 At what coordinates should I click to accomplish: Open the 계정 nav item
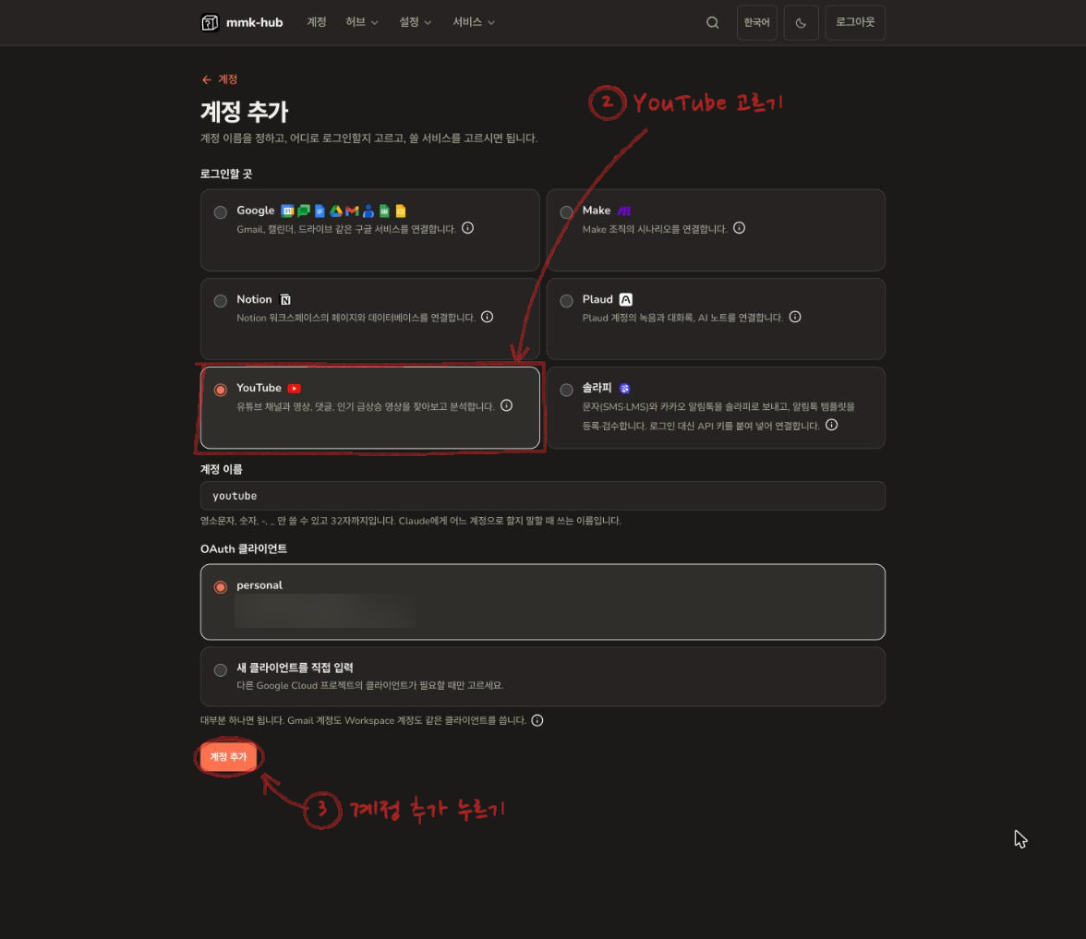[317, 22]
